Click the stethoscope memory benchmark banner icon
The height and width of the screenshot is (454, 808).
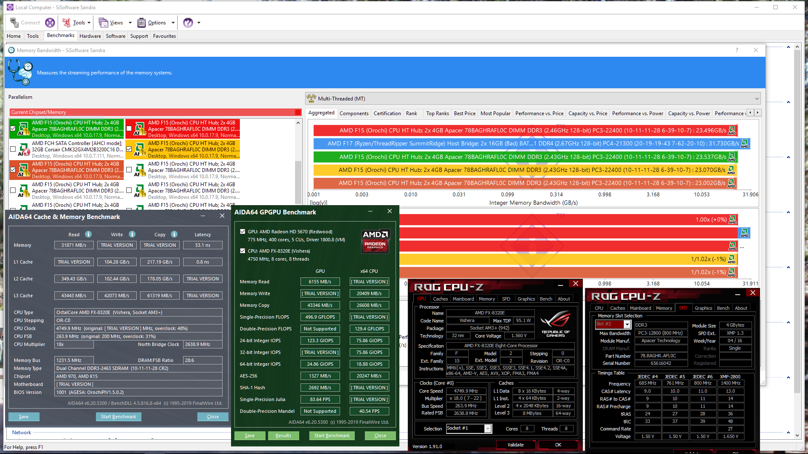(20, 72)
